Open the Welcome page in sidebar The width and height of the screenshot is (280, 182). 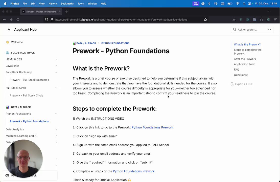point(17,42)
